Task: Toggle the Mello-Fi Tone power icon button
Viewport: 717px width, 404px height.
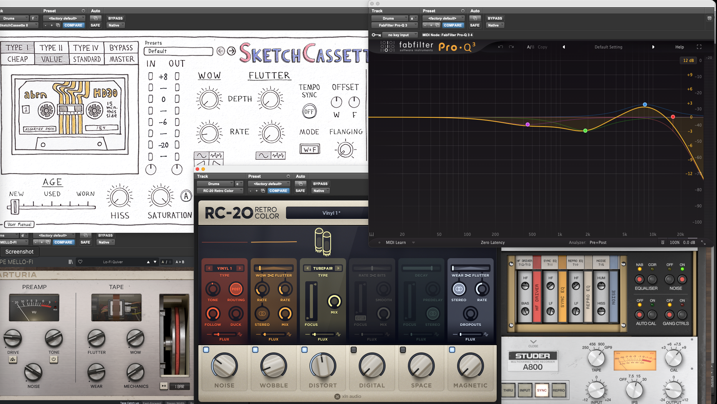Action: point(54,359)
